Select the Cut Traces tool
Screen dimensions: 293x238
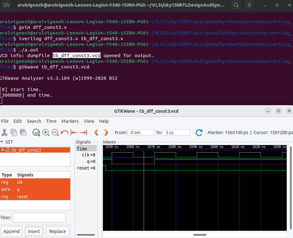pyautogui.click(x=5, y=133)
